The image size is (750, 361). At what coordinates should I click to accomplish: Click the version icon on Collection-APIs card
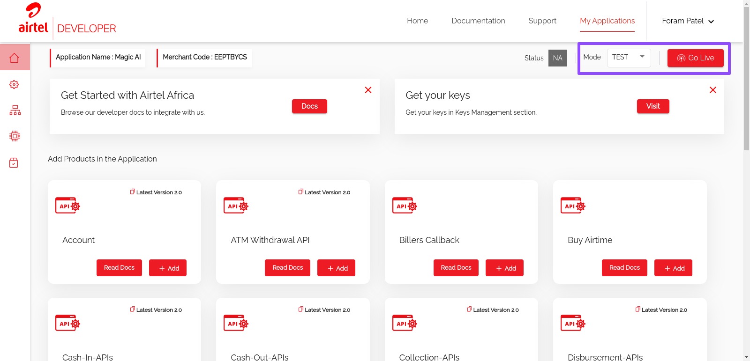click(469, 309)
